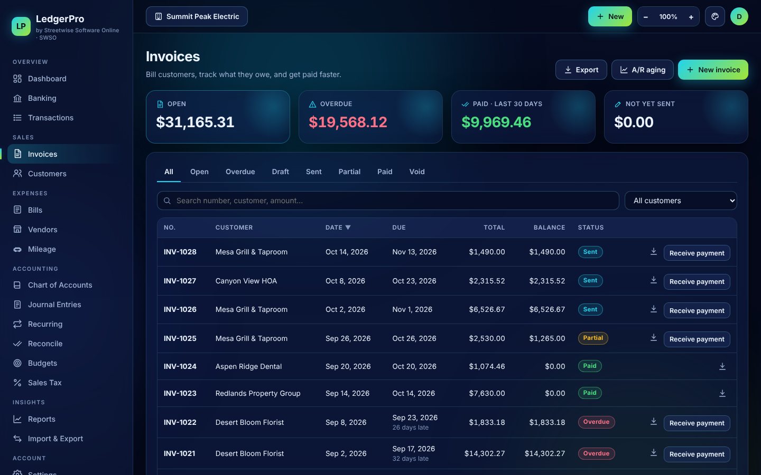Image resolution: width=761 pixels, height=475 pixels.
Task: Show the Void invoices tab
Action: click(417, 172)
